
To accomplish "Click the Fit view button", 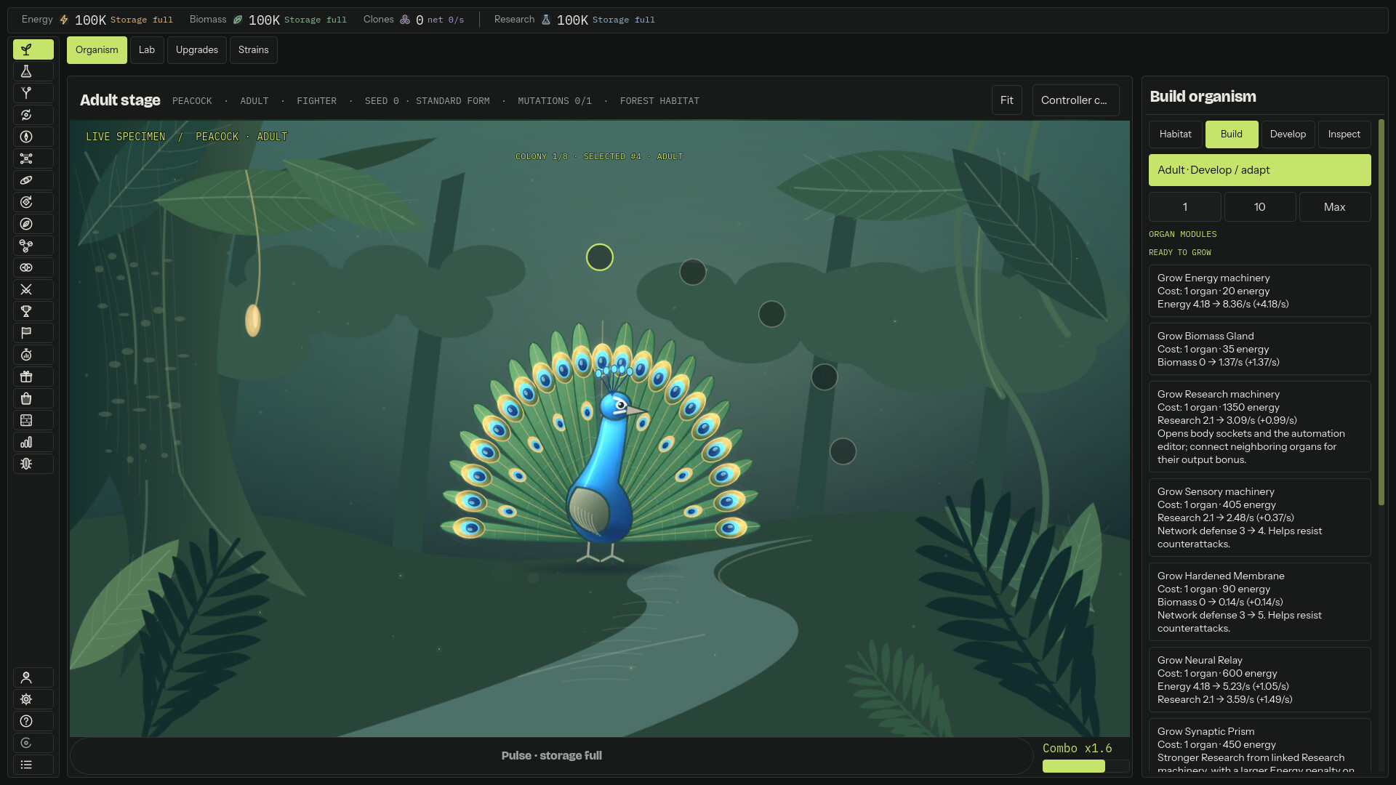I will tap(1007, 100).
